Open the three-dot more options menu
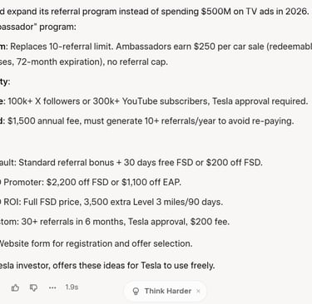 pos(52,287)
